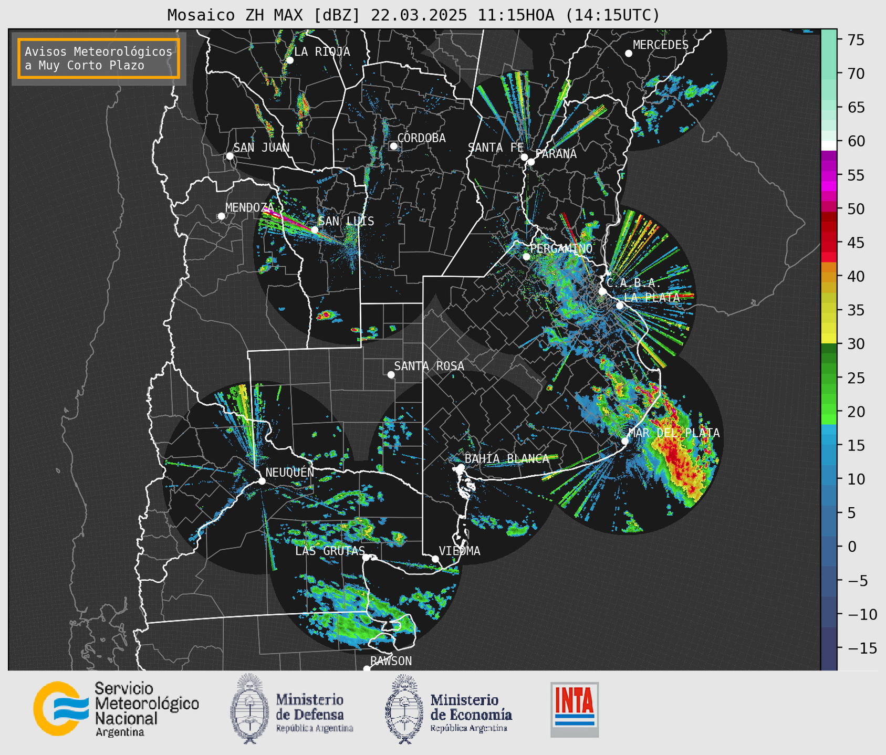Select the LAS GRUTAS city marker dot
Image resolution: width=886 pixels, height=755 pixels.
366,558
